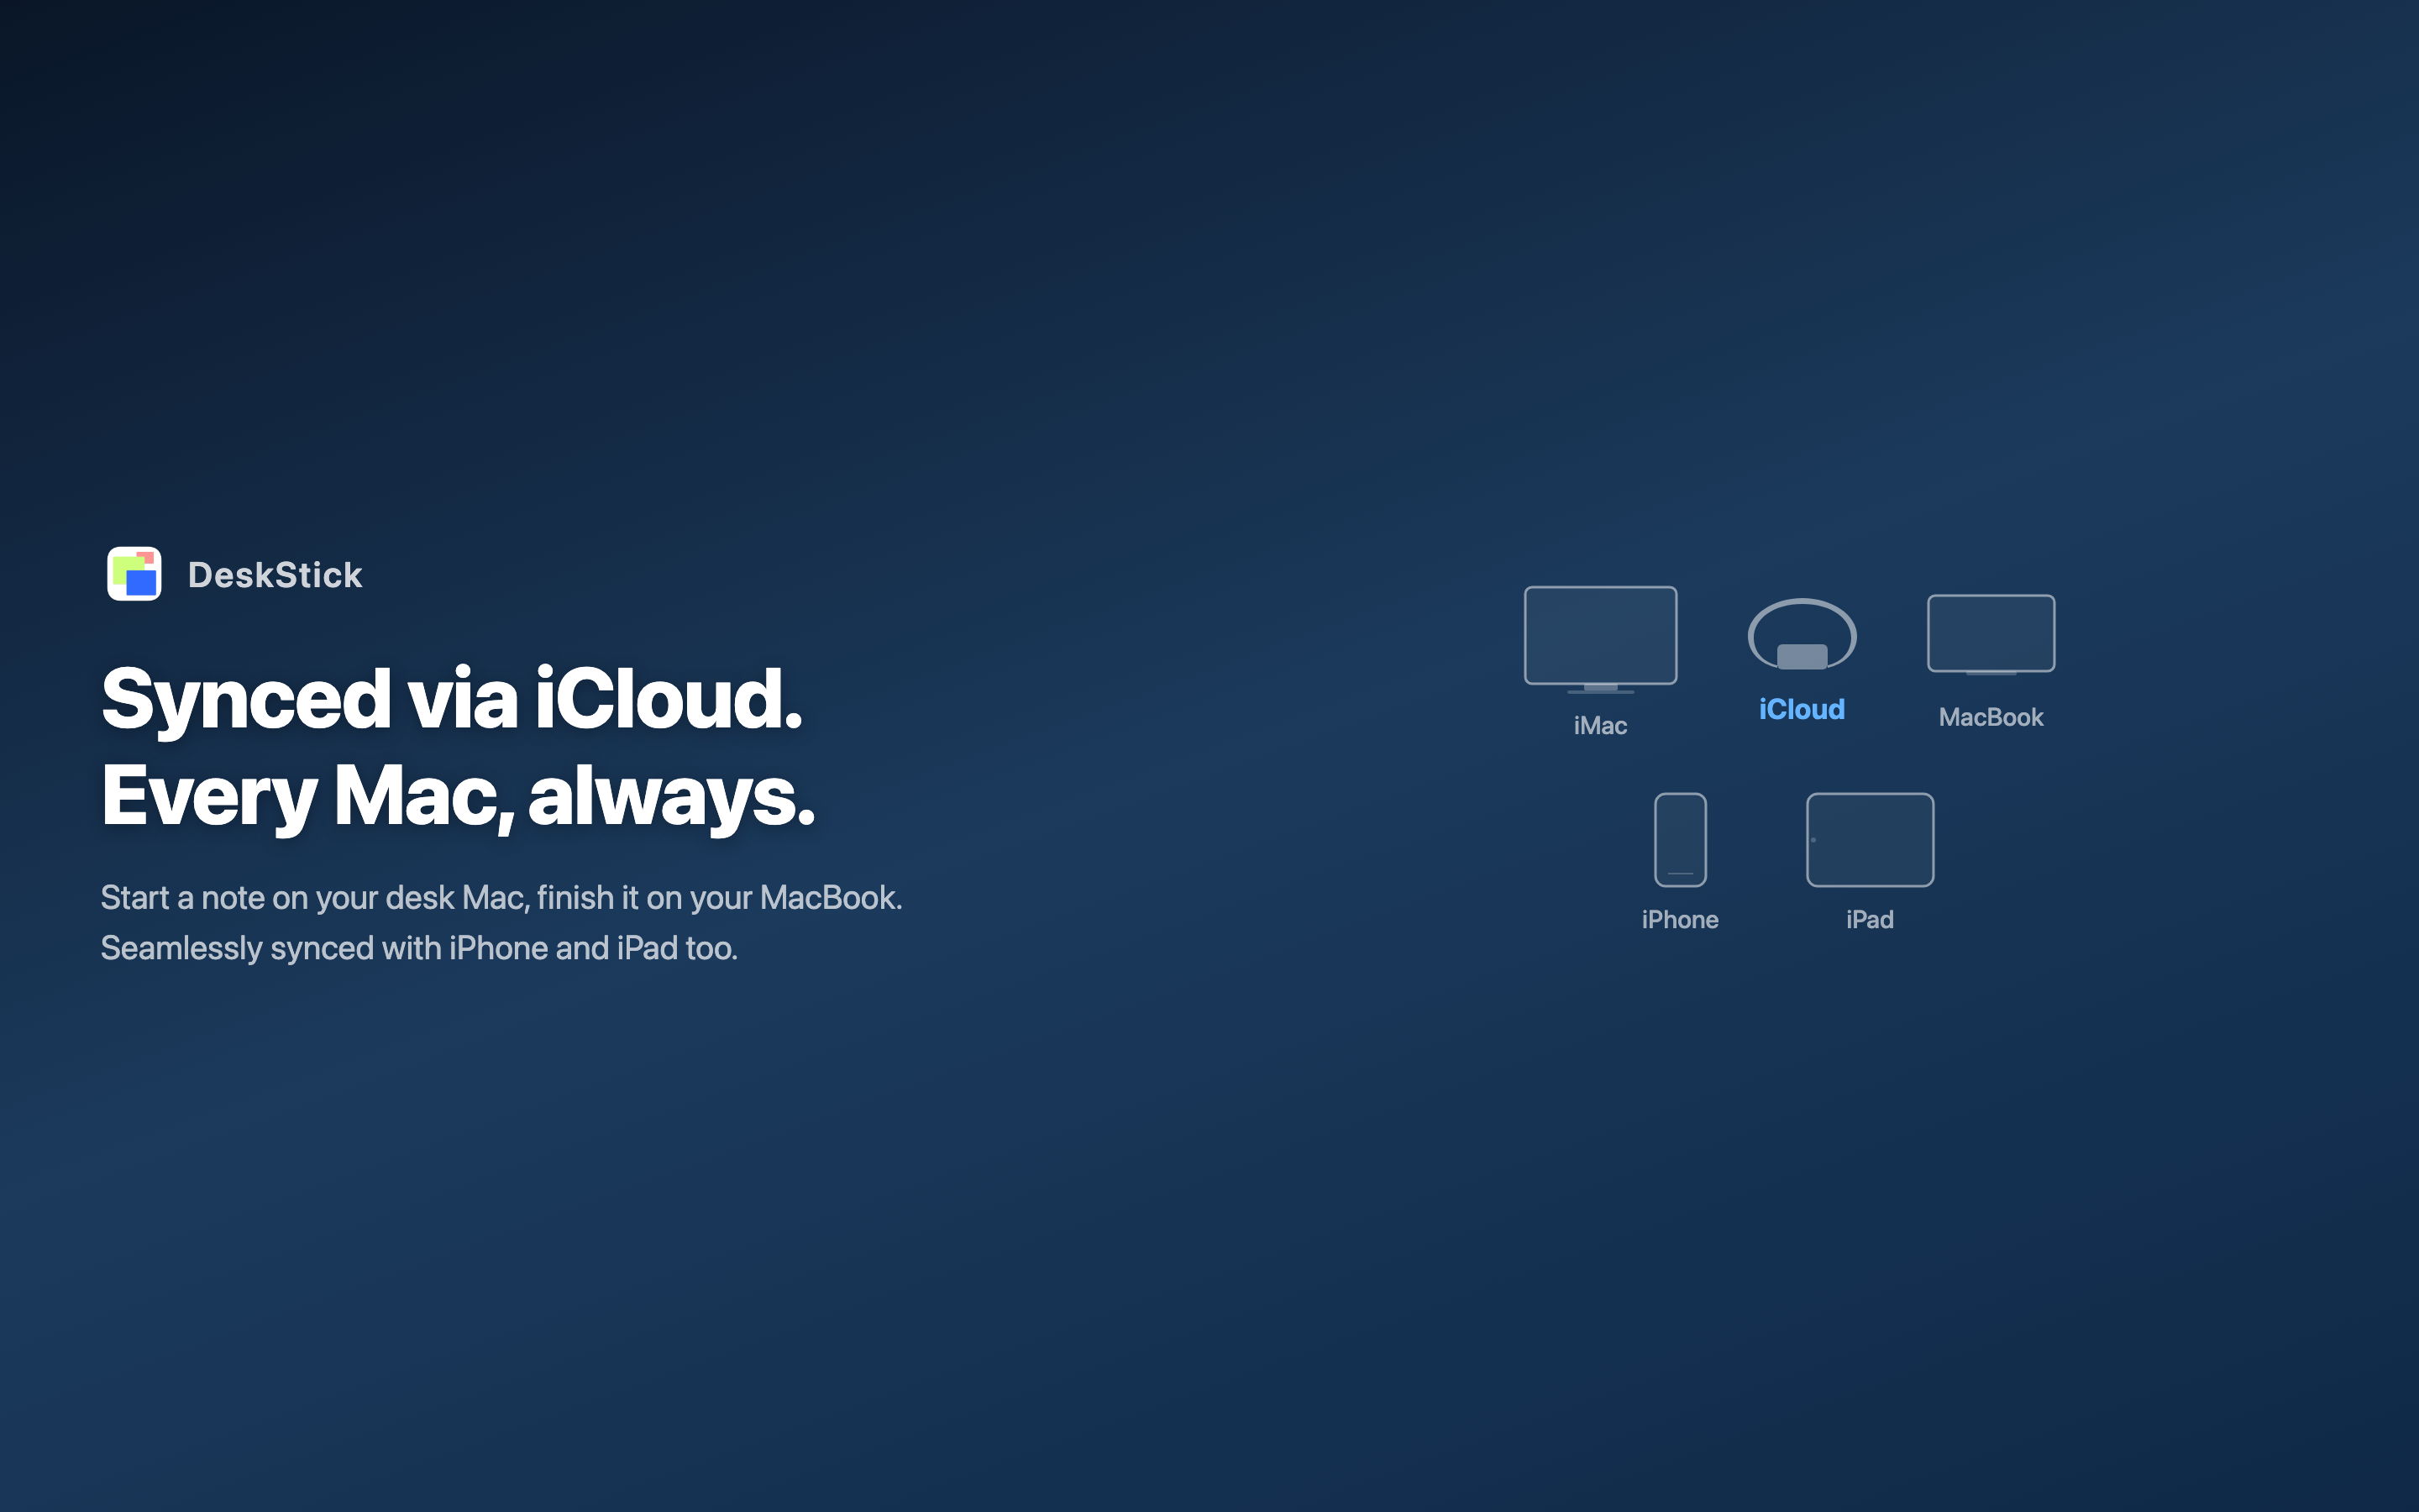Screen dimensions: 2419x1512
Task: Click the iMac label
Action: [1600, 726]
